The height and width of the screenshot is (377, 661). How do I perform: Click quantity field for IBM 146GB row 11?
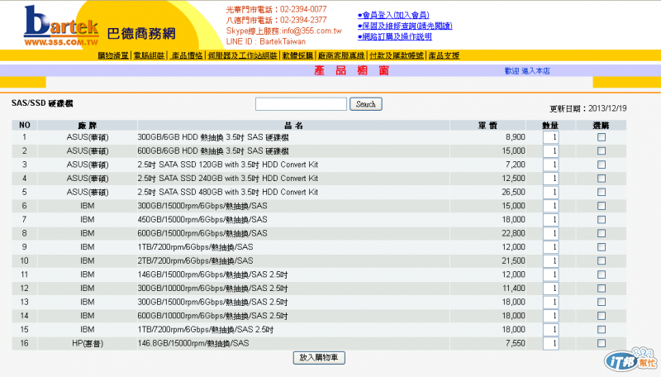pyautogui.click(x=550, y=274)
